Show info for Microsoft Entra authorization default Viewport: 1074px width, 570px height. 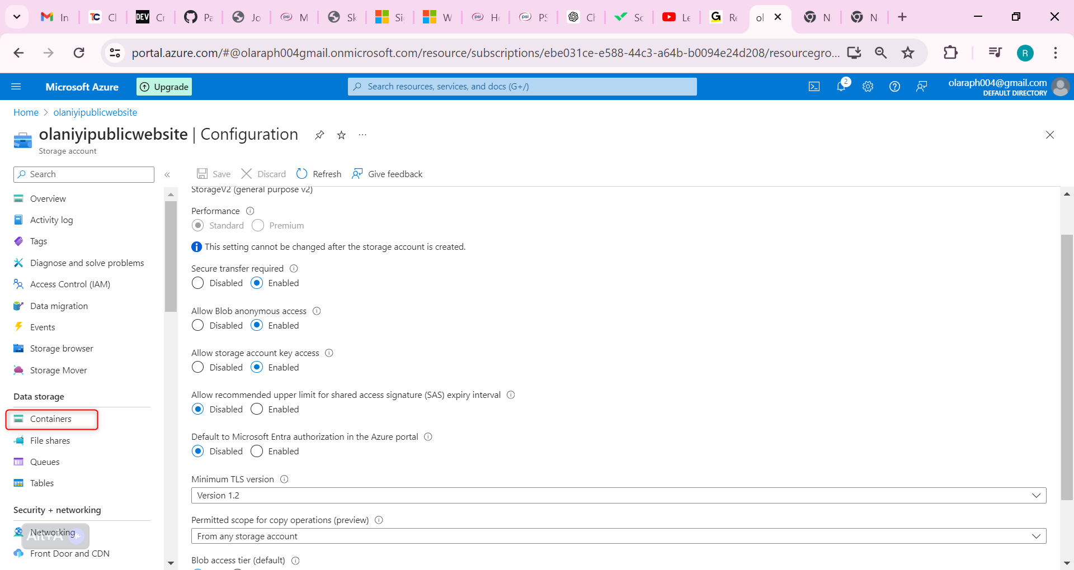pyautogui.click(x=428, y=436)
